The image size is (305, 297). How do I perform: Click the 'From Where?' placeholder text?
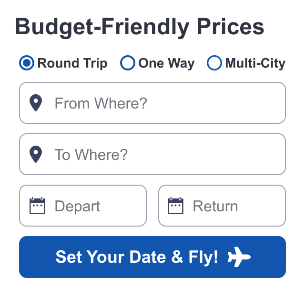pos(101,103)
